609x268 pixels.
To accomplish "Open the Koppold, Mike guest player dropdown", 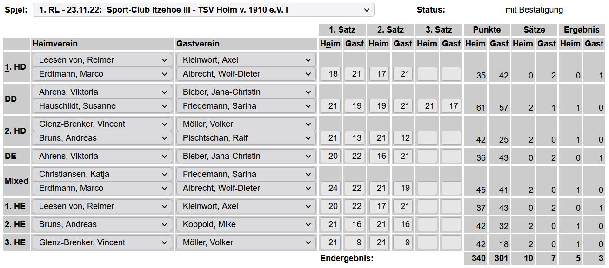I will pyautogui.click(x=246, y=224).
